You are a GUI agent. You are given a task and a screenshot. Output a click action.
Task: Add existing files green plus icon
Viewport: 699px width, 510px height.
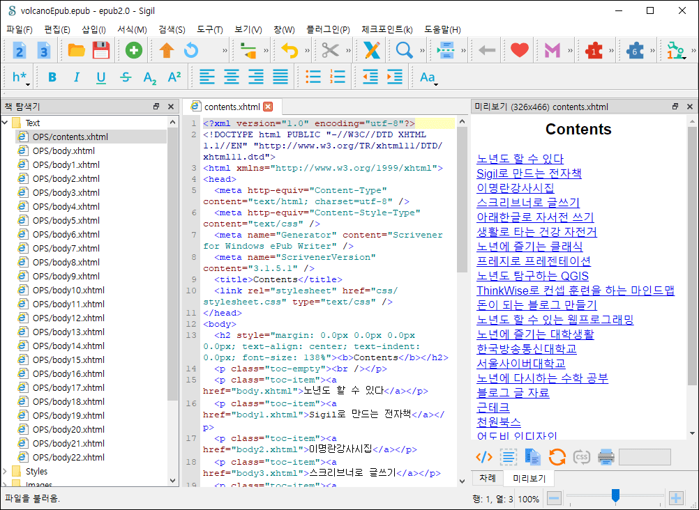click(134, 50)
